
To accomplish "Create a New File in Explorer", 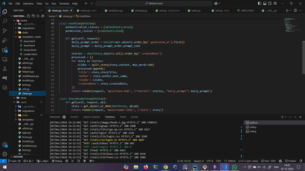I will point(28,16).
